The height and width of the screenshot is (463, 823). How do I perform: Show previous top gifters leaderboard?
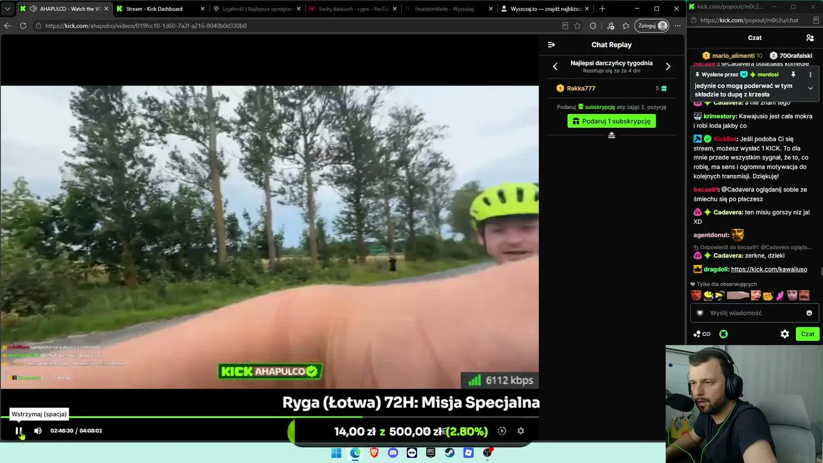pos(556,66)
